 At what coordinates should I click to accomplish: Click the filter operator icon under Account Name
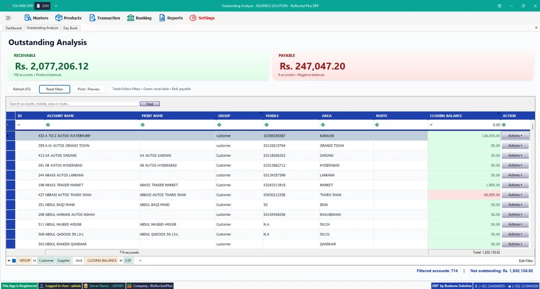48,125
